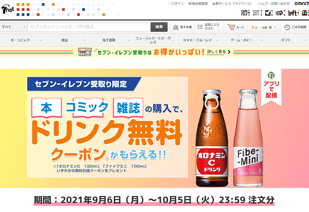Click the ログイン link
The height and width of the screenshot is (212, 309).
178,4
